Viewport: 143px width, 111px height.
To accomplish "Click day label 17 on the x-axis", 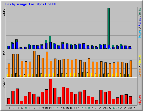I will 75,108.
